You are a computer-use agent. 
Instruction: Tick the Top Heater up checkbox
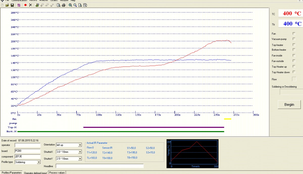coord(294,67)
